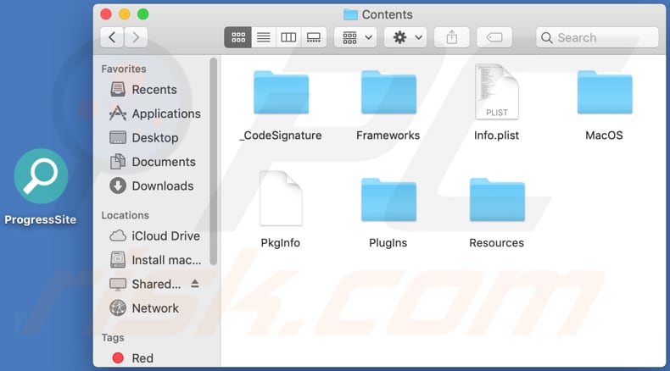
Task: Click the Frameworks name label
Action: tap(388, 136)
